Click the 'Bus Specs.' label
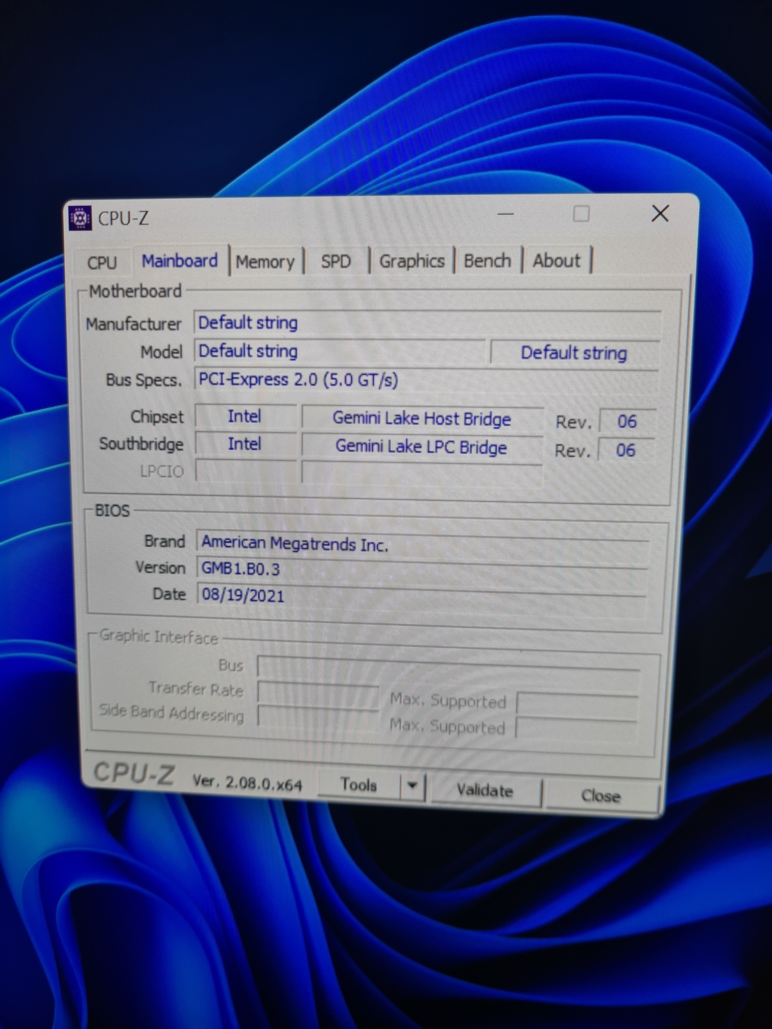 point(143,380)
